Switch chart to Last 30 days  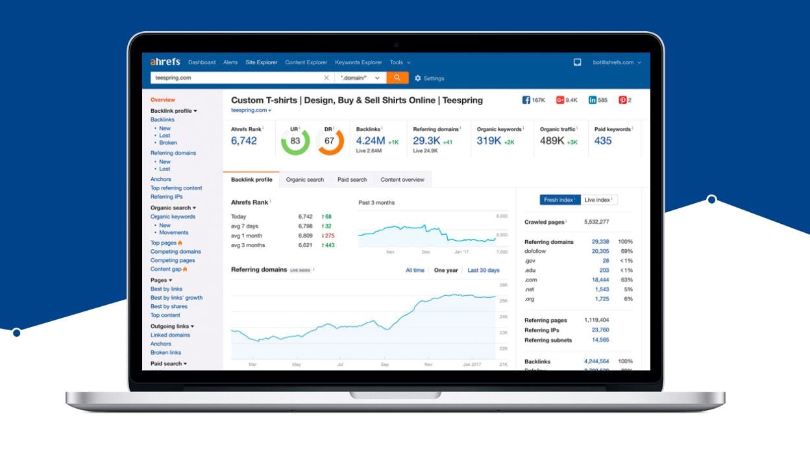click(484, 271)
